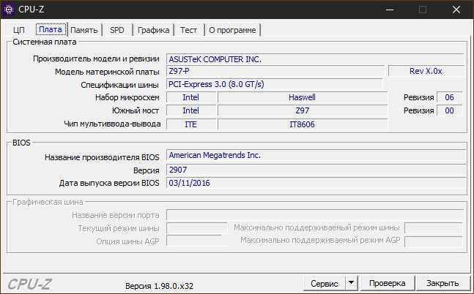Close the CPU-Z window with X
Screen dimensions: 474x294
pyautogui.click(x=456, y=10)
